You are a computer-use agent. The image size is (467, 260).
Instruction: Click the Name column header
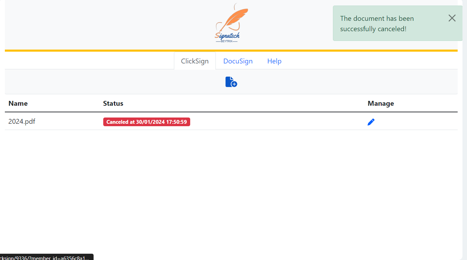[18, 103]
